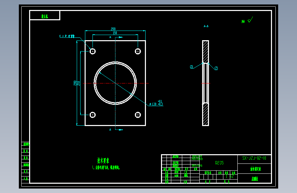
Task: Select the C5 chamfer label right of section
Action: coord(216,68)
